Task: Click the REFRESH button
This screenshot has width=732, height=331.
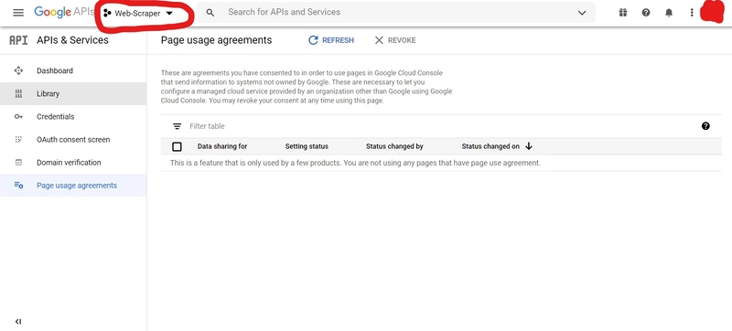Action: tap(331, 40)
